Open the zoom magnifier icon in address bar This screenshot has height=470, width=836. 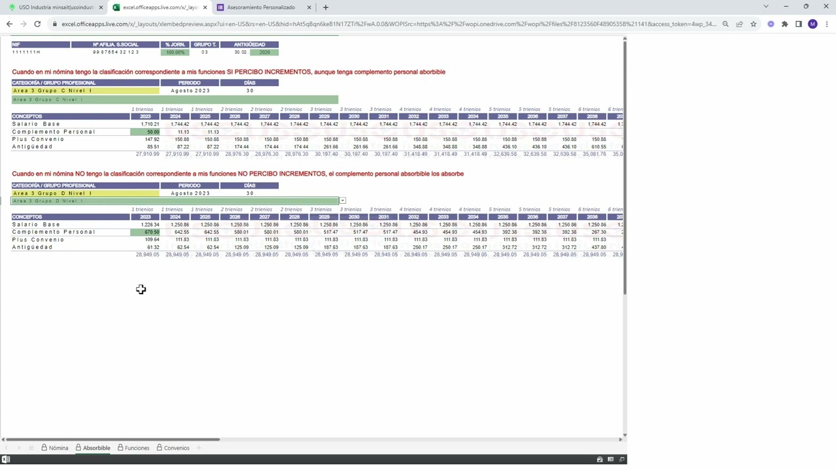pos(725,24)
